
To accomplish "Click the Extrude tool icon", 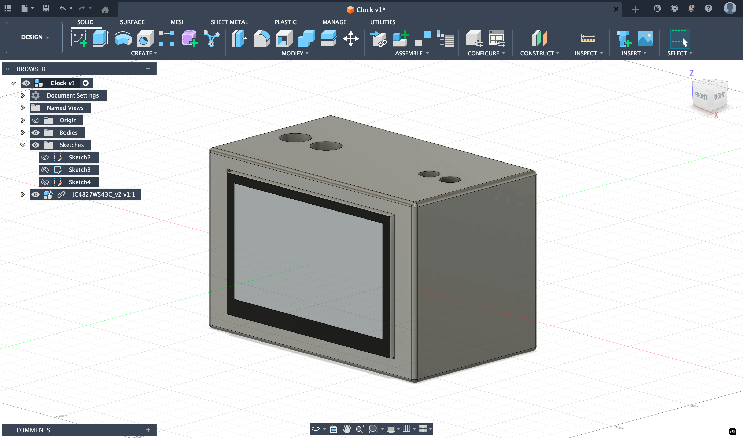I will pyautogui.click(x=101, y=38).
